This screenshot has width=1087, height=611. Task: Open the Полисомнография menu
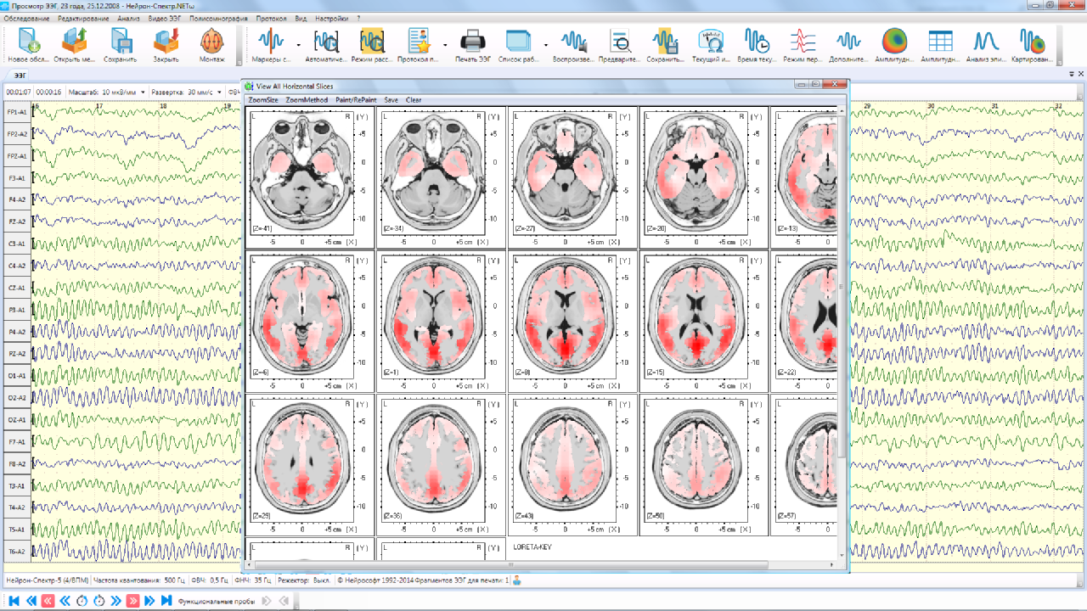[x=218, y=18]
